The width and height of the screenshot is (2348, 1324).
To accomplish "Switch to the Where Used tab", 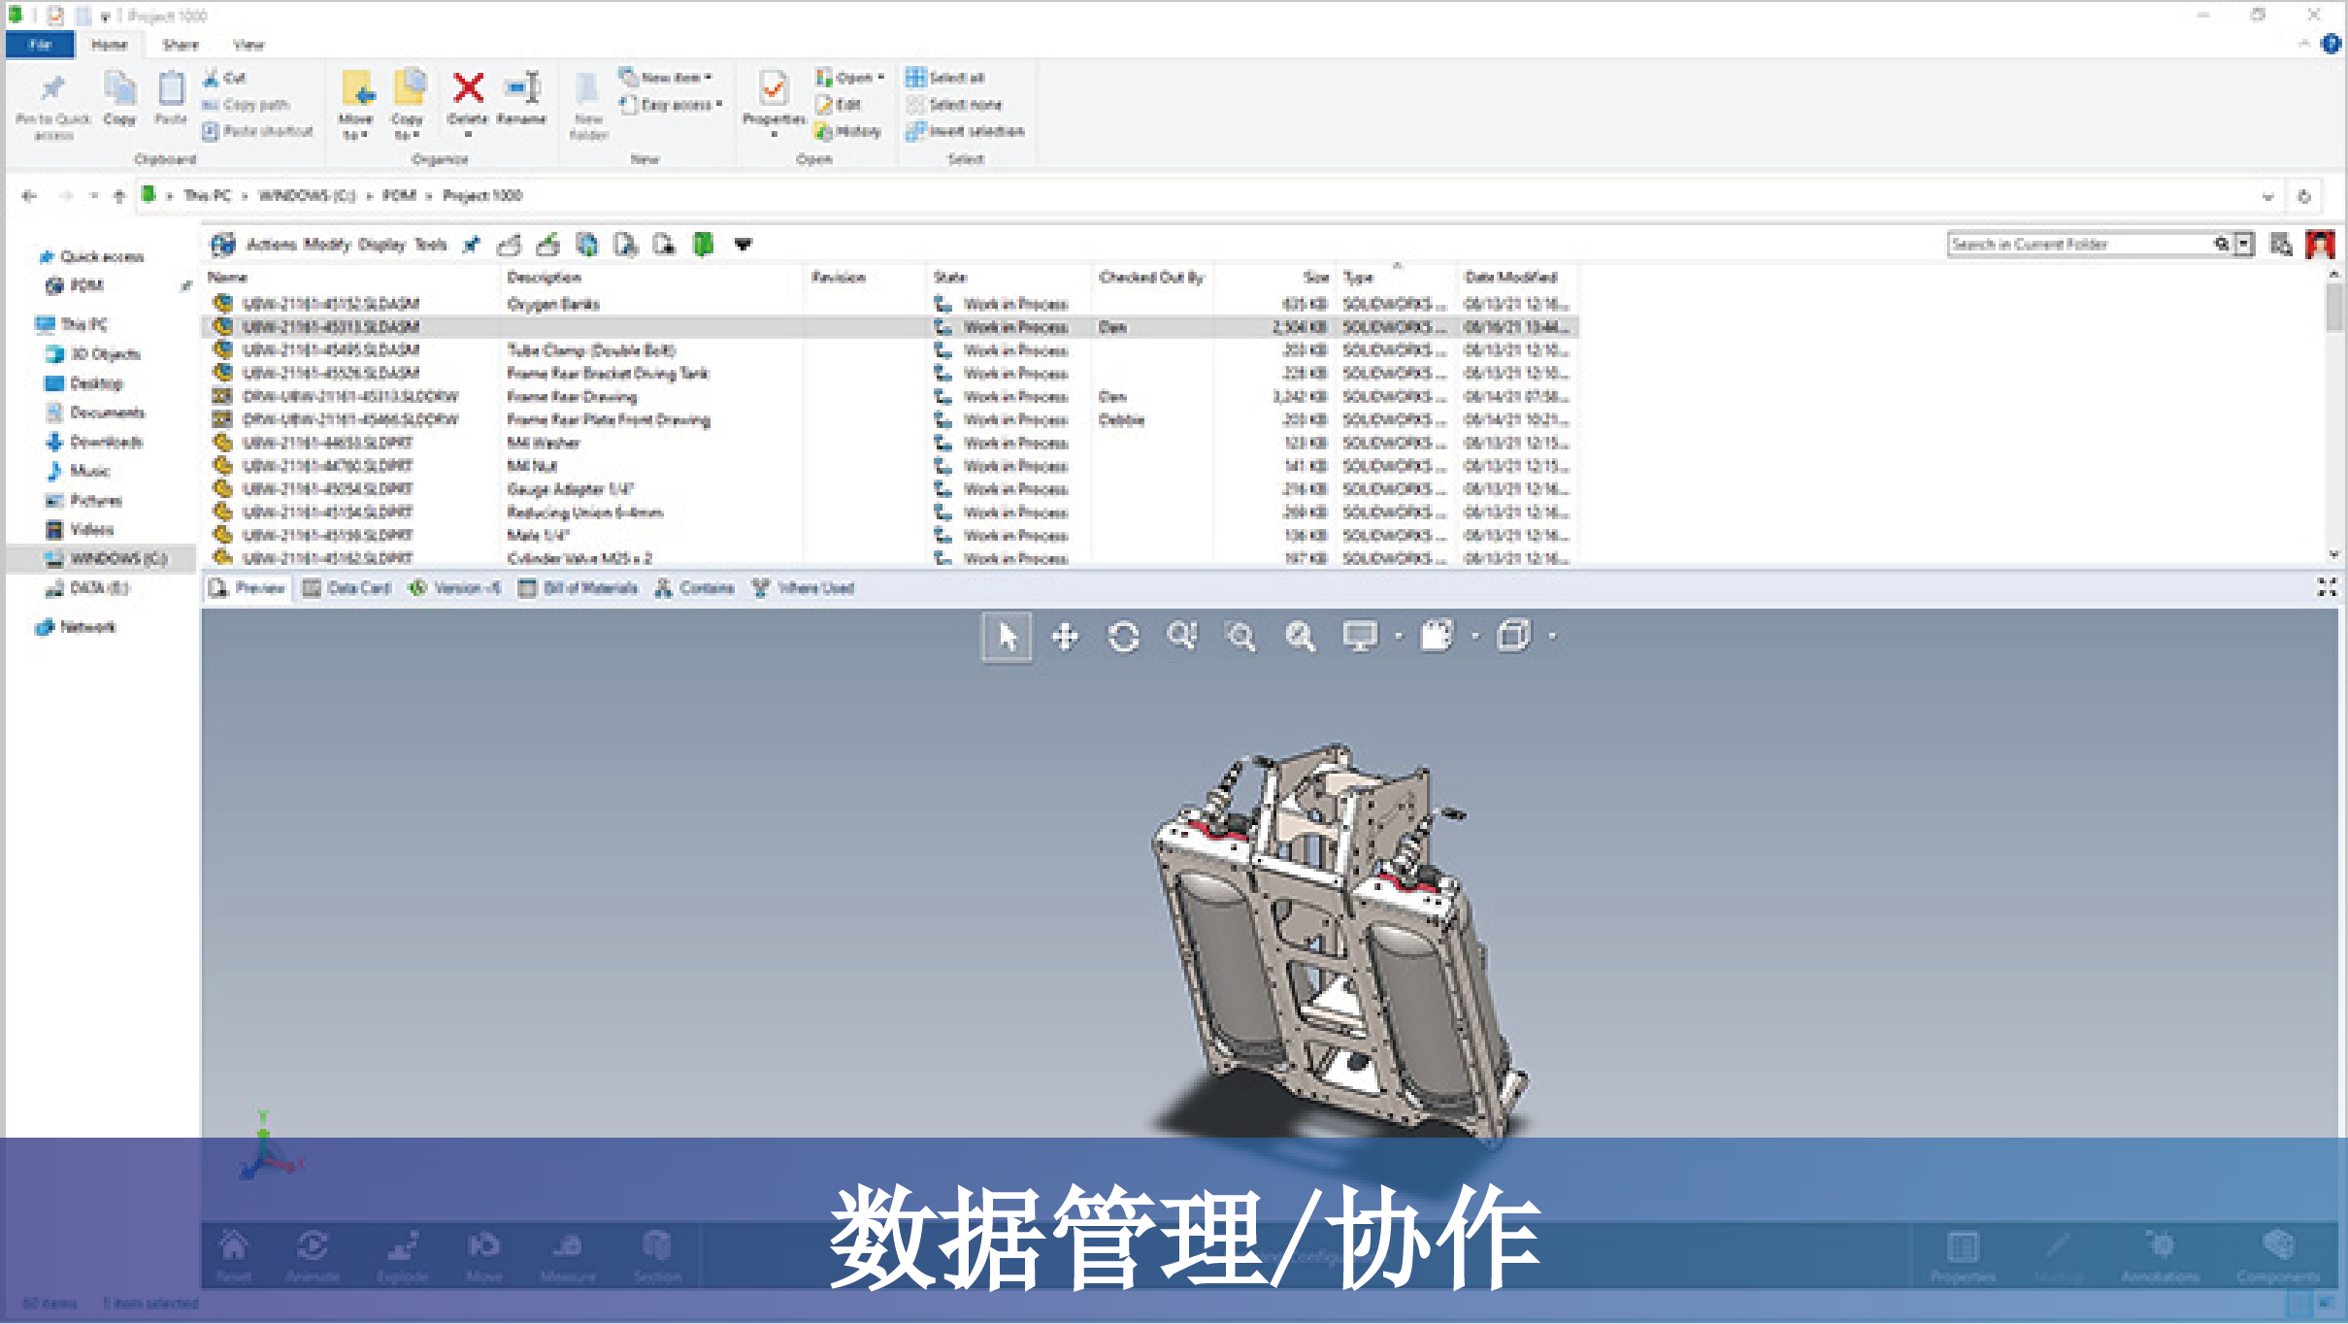I will point(803,587).
